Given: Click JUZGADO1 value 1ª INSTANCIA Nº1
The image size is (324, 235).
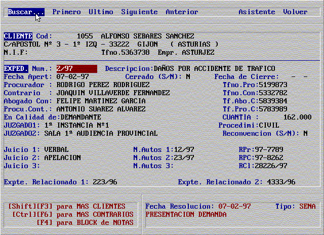Looking at the screenshot, I should (x=76, y=125).
